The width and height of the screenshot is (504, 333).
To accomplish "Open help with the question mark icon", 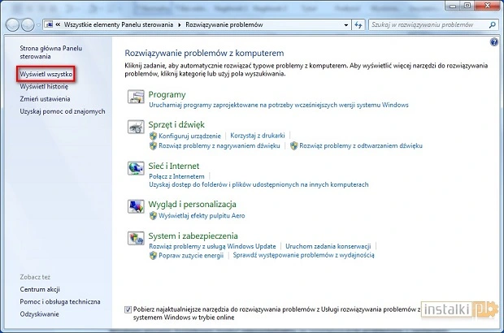I will pyautogui.click(x=494, y=41).
